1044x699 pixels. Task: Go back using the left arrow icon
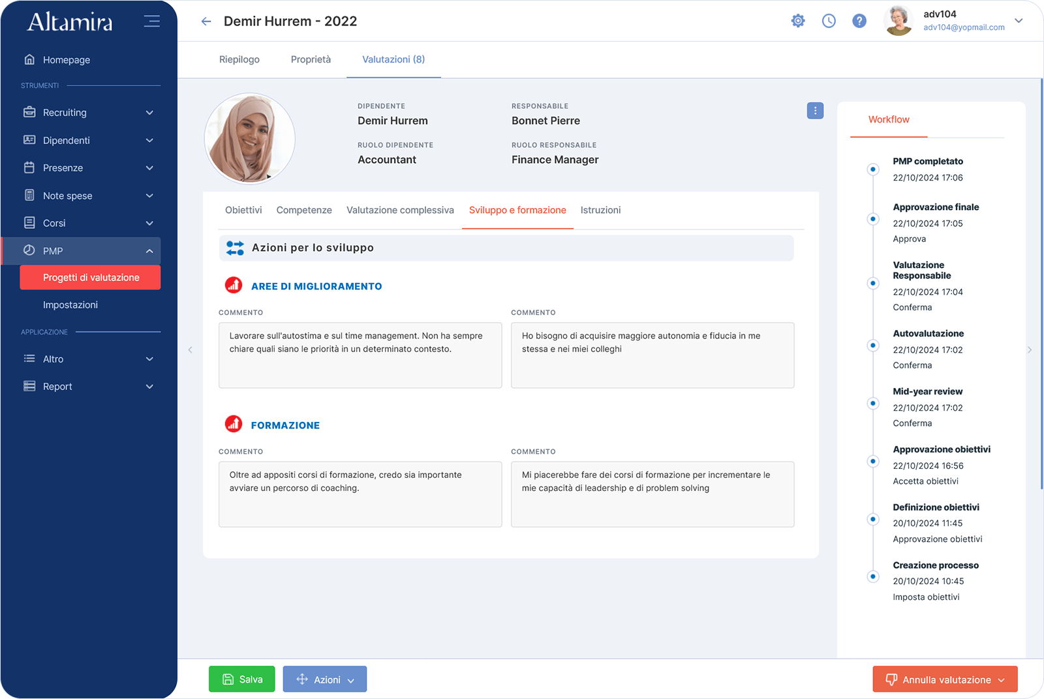coord(206,22)
